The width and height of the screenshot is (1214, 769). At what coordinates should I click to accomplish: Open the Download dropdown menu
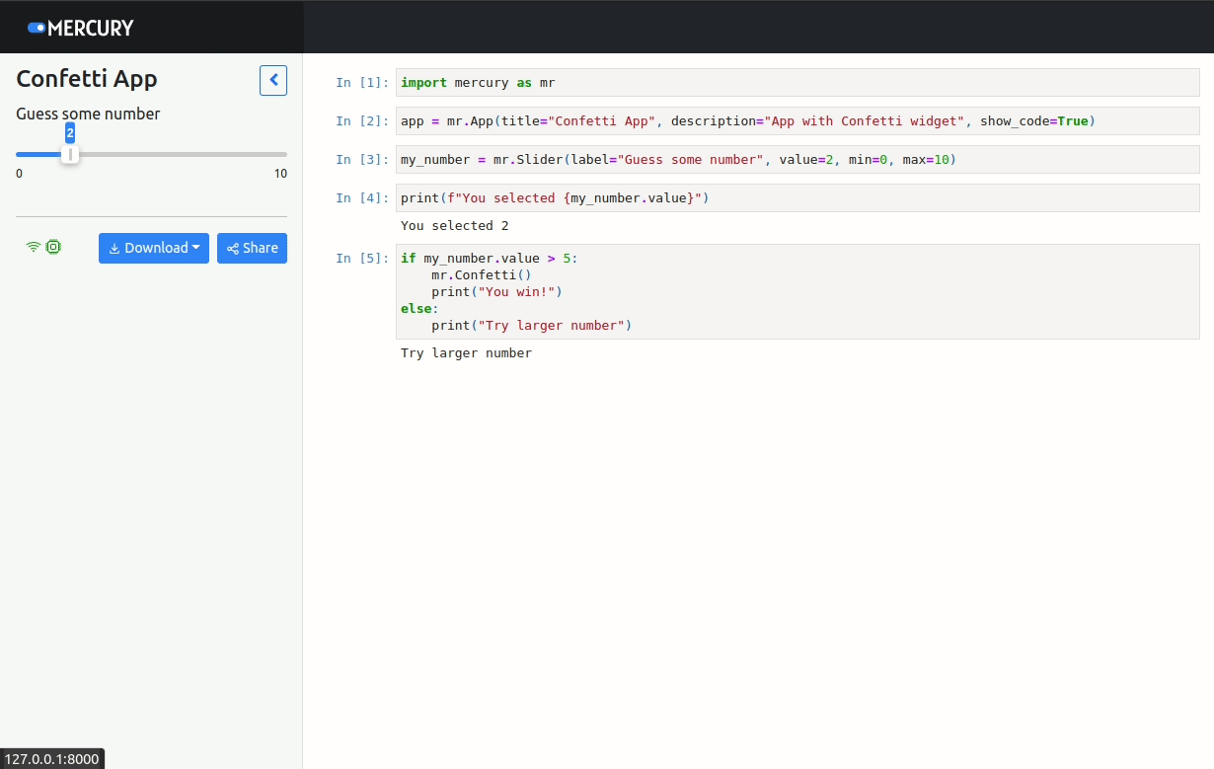(154, 248)
